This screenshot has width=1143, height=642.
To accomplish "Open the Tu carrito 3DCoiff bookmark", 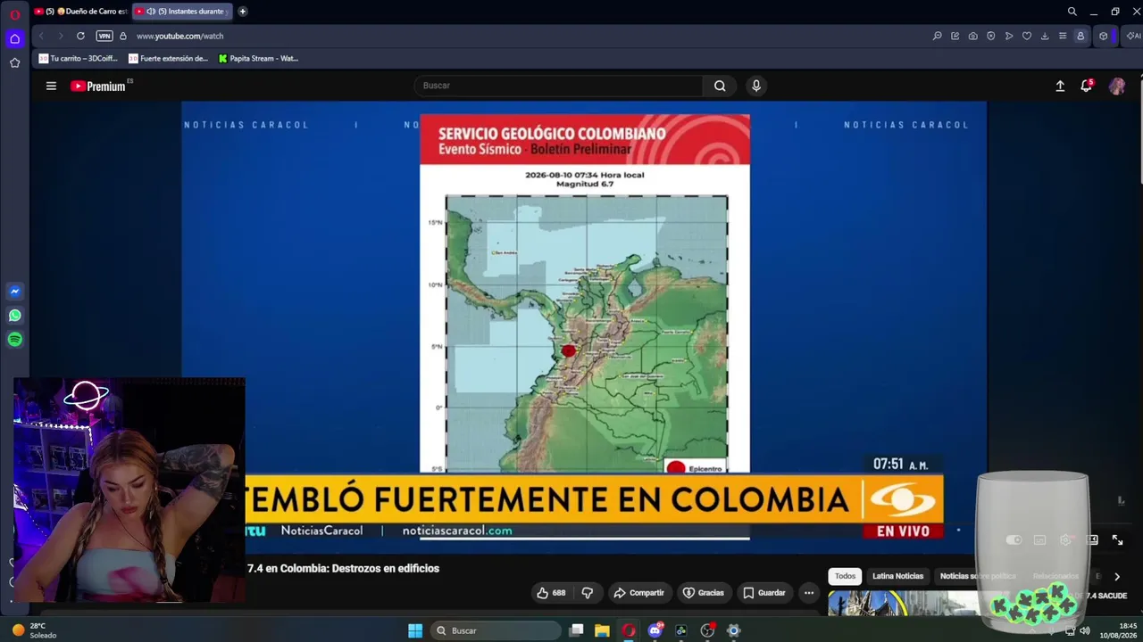I will tap(79, 58).
